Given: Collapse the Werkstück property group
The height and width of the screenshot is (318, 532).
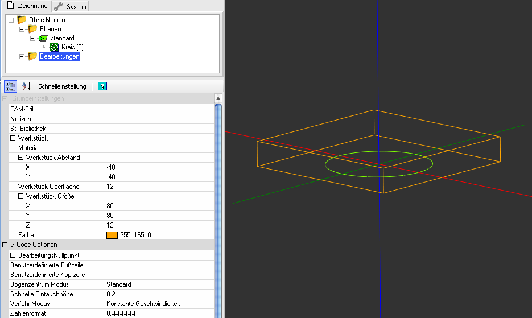Looking at the screenshot, I should (13, 138).
